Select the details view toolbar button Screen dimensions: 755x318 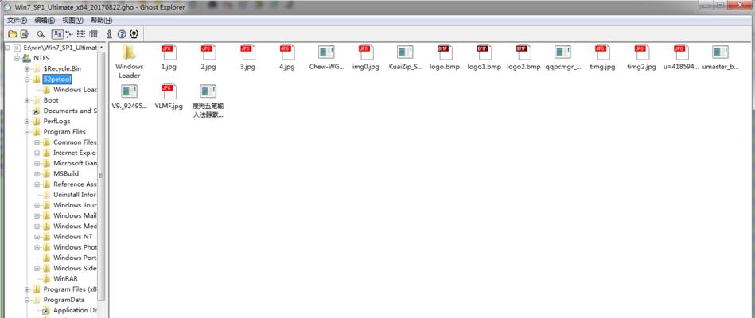(x=93, y=34)
